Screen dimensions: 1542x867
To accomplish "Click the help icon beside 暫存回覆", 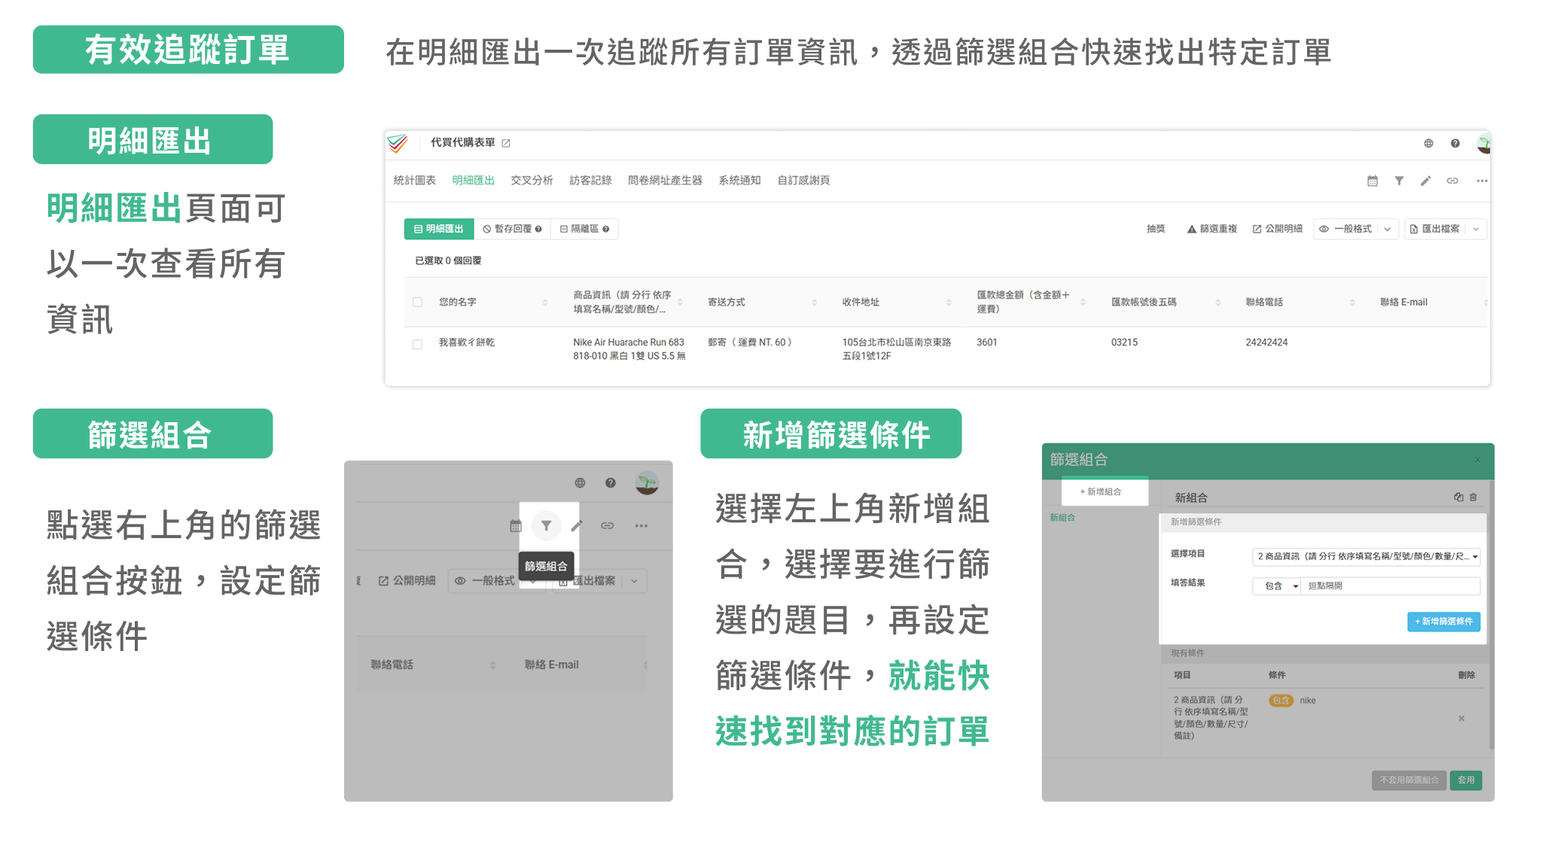I will point(538,229).
